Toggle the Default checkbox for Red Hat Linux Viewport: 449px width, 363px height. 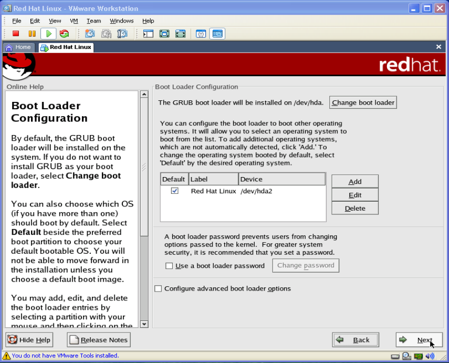[x=174, y=191]
